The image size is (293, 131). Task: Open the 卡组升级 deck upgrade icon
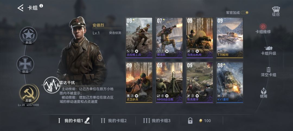(268, 48)
